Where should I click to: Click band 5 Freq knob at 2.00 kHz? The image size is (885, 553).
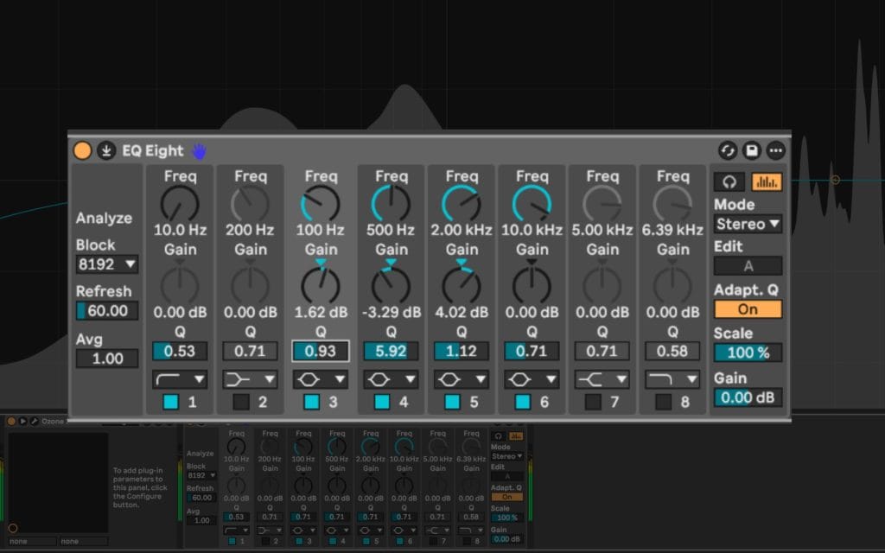click(x=462, y=205)
